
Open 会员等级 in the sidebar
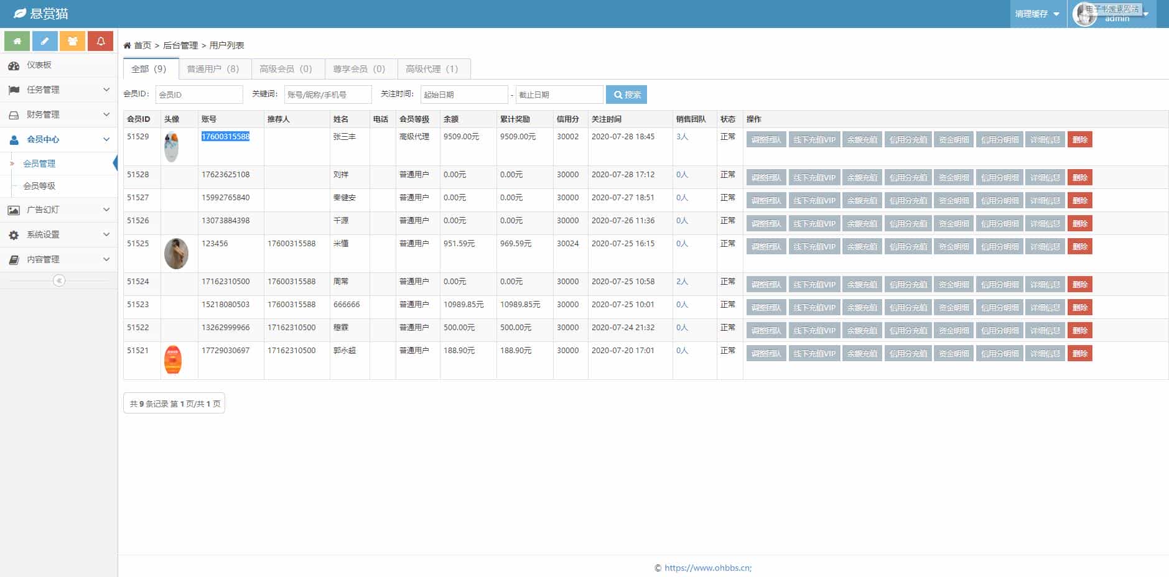tap(39, 186)
